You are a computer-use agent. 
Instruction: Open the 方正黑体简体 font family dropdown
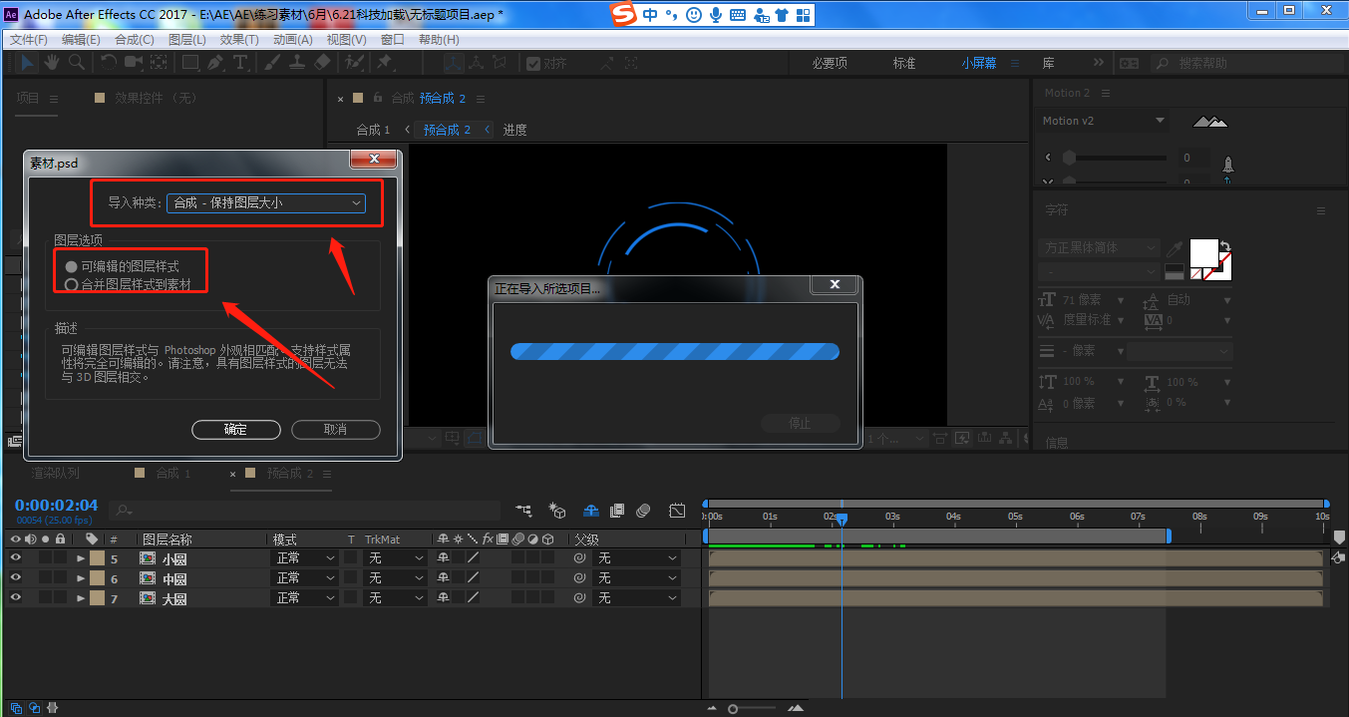tap(1099, 247)
